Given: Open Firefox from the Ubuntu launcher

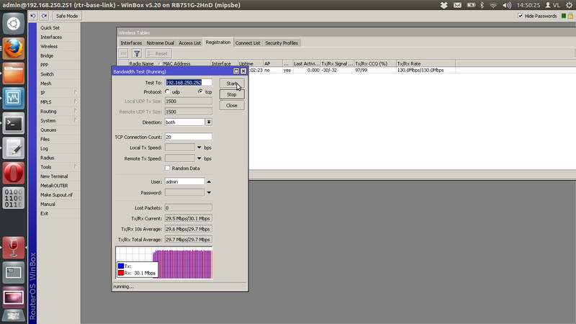Looking at the screenshot, I should (14, 48).
